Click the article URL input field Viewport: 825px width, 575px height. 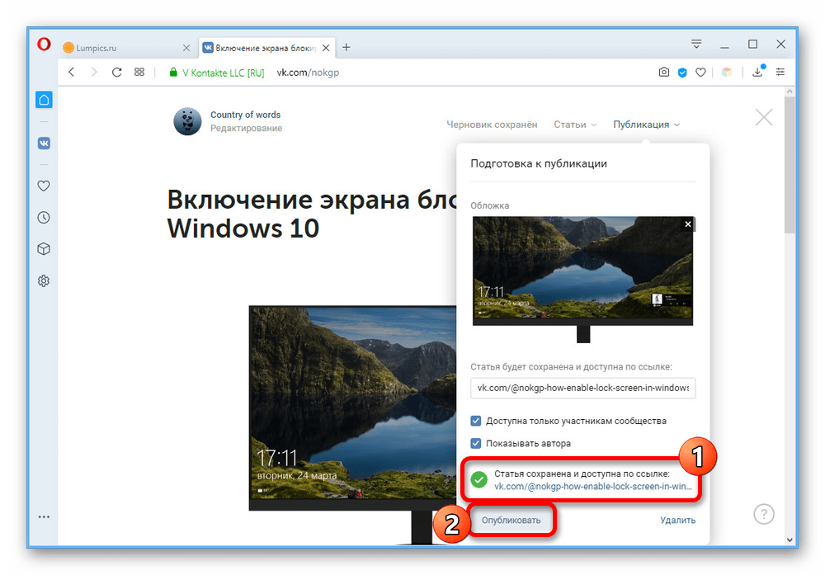[583, 388]
